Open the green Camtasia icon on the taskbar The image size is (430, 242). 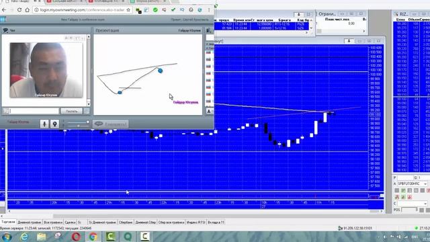pos(110,237)
